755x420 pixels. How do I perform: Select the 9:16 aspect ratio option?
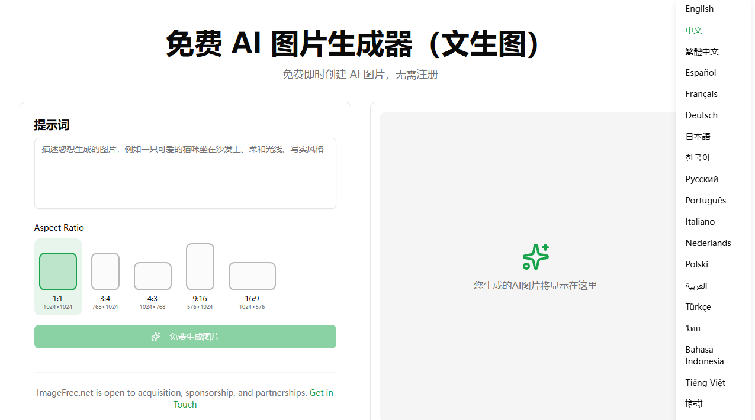pos(200,277)
